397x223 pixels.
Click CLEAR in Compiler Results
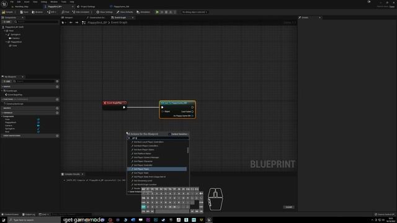pos(289,207)
